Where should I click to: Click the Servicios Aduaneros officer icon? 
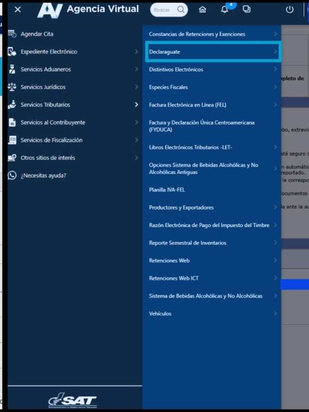click(x=12, y=69)
